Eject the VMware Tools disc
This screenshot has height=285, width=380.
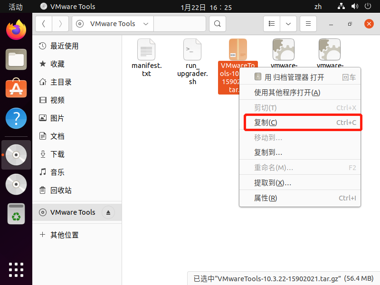[108, 212]
